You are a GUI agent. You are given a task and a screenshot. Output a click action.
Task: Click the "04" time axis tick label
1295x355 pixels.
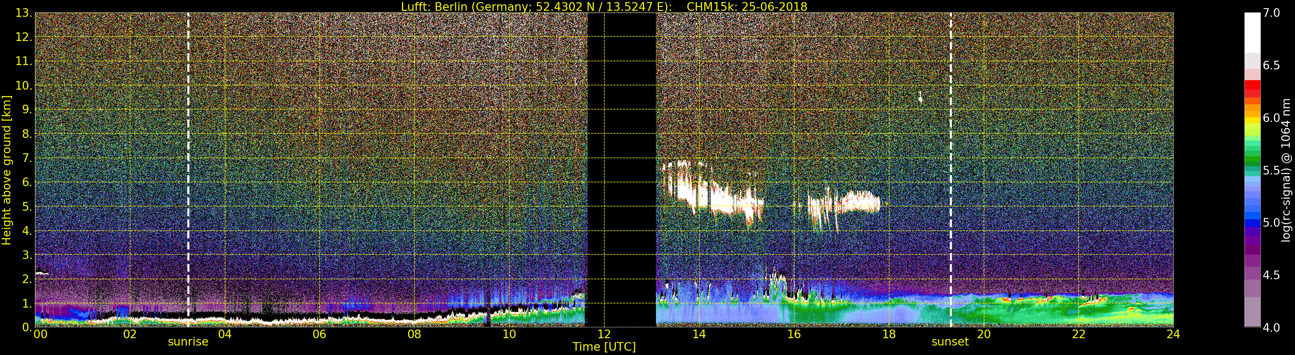point(225,334)
